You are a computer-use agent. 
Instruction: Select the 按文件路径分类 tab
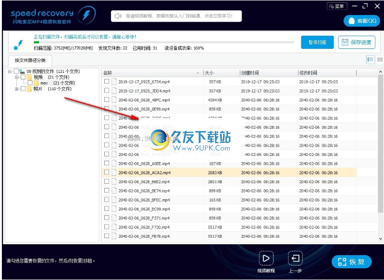point(30,60)
